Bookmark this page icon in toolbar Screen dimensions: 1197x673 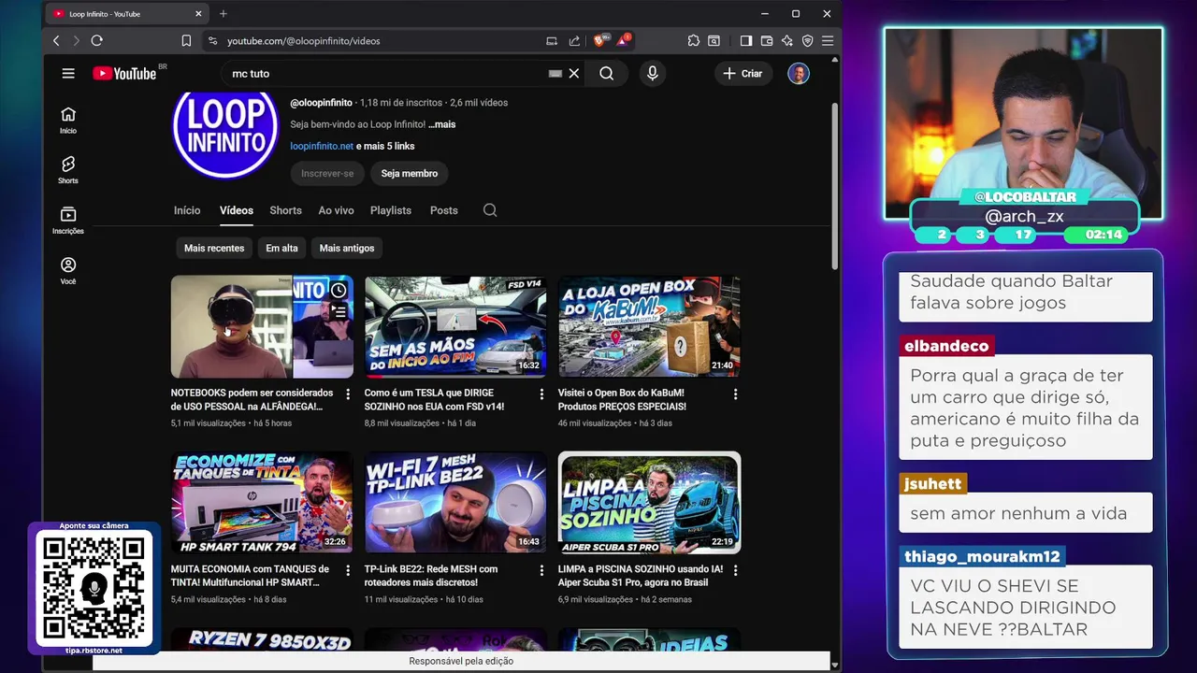pyautogui.click(x=186, y=40)
